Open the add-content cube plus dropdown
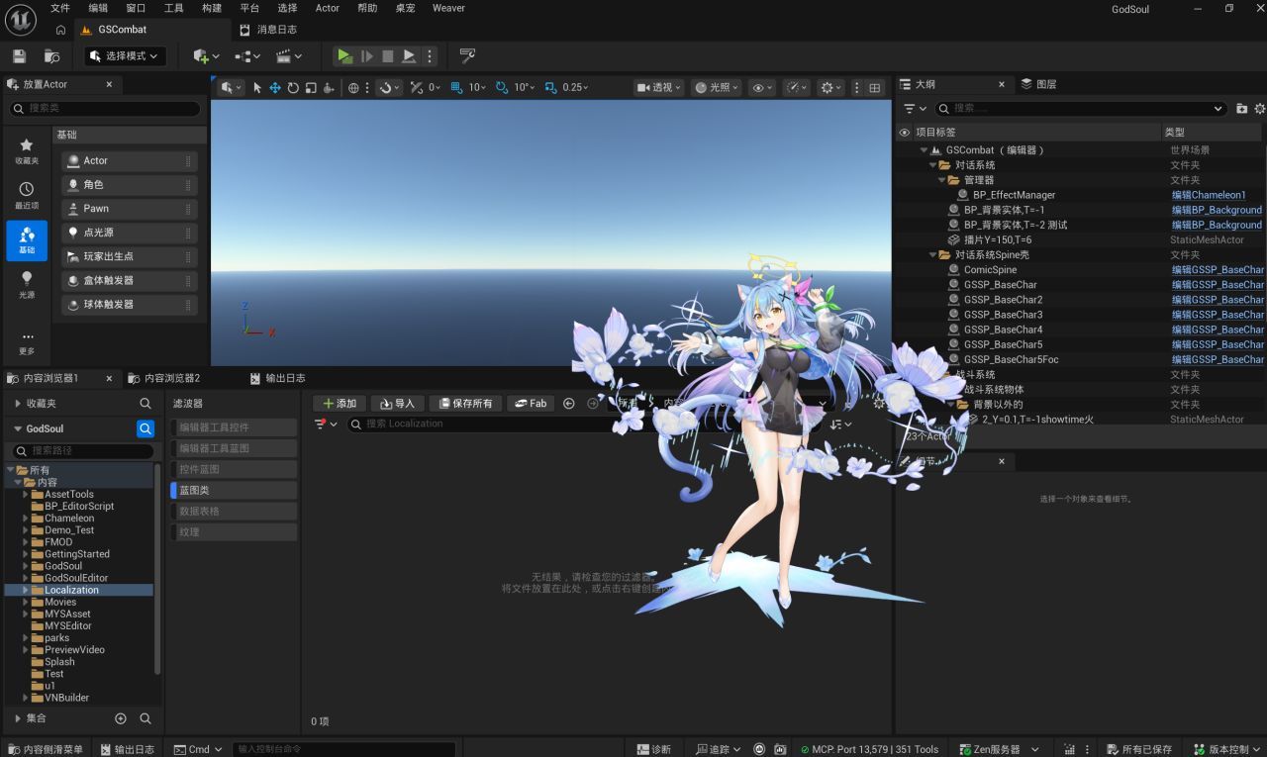This screenshot has width=1267, height=757. click(206, 56)
